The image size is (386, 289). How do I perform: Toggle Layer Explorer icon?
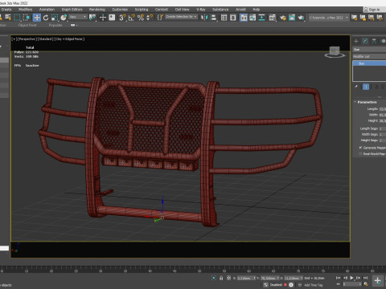[x=233, y=18]
